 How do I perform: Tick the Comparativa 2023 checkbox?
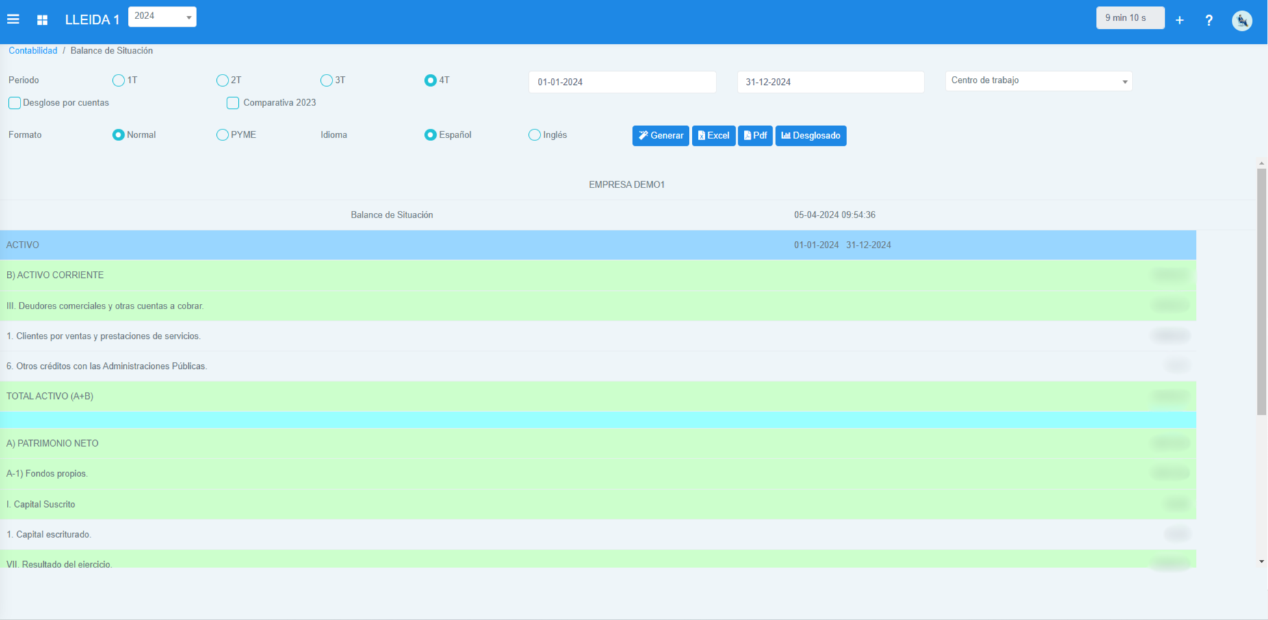click(233, 103)
